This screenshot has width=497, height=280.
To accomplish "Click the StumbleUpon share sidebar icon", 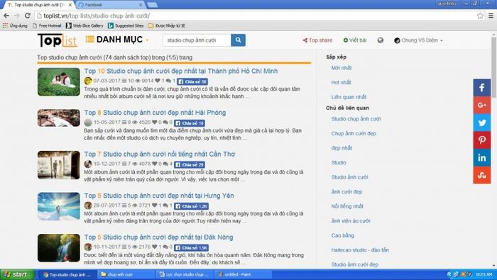I will [482, 174].
